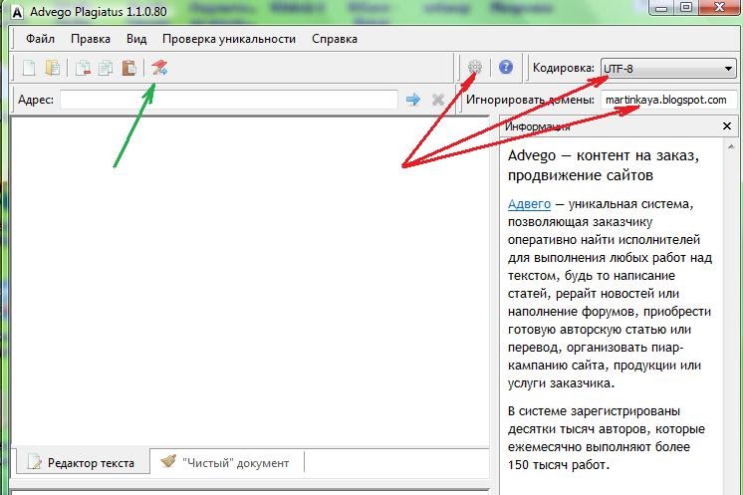Open the Справка menu
The width and height of the screenshot is (743, 495).
pos(335,39)
